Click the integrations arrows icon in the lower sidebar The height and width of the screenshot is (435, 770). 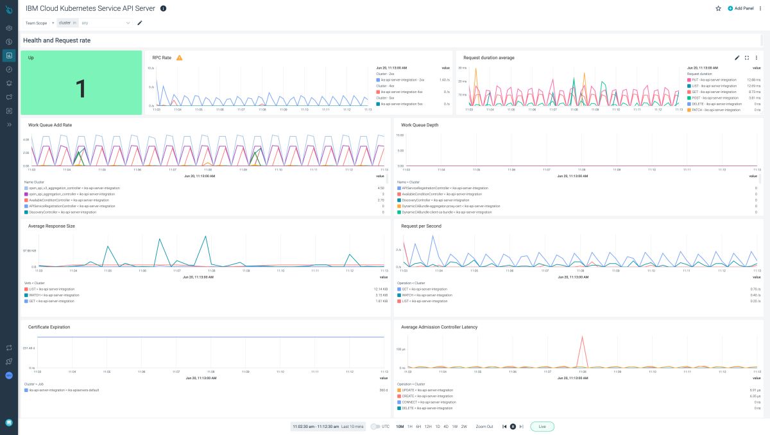[9, 348]
